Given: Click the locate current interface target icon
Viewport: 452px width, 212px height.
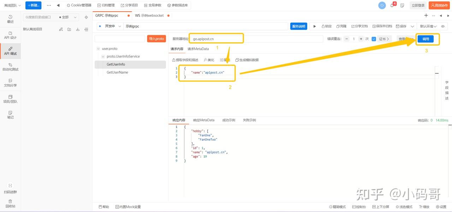Looking at the screenshot, I should click(86, 17).
